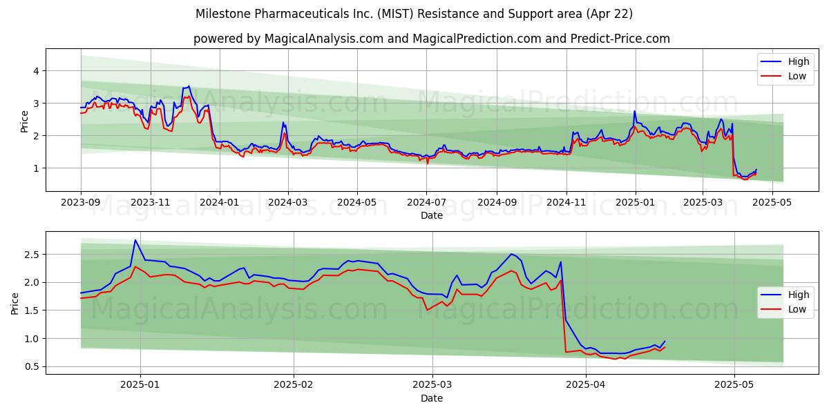This screenshot has height=414, width=829.
Task: Click the 2024-11 x-axis label on top chart
Action: [x=566, y=204]
